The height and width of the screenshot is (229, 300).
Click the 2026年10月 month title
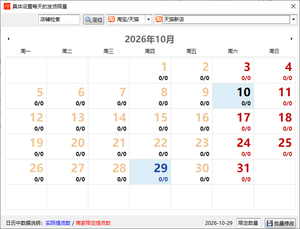point(150,39)
